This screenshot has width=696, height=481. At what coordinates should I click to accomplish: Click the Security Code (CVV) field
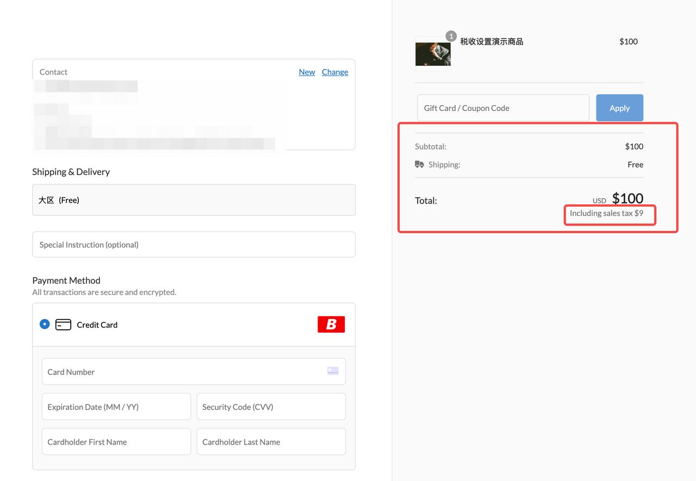271,407
